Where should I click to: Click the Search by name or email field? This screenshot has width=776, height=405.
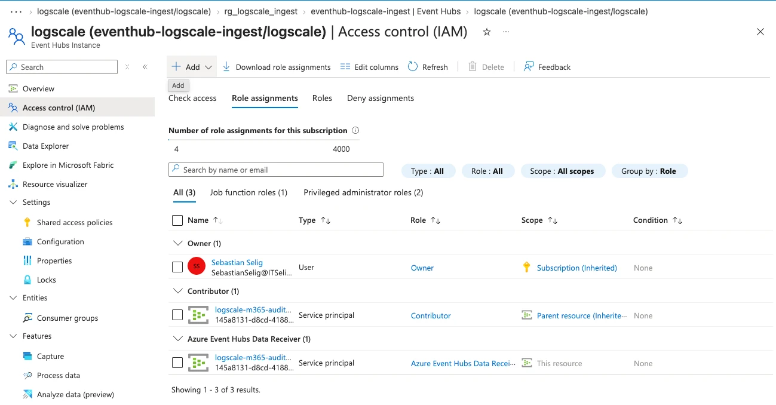(x=276, y=170)
